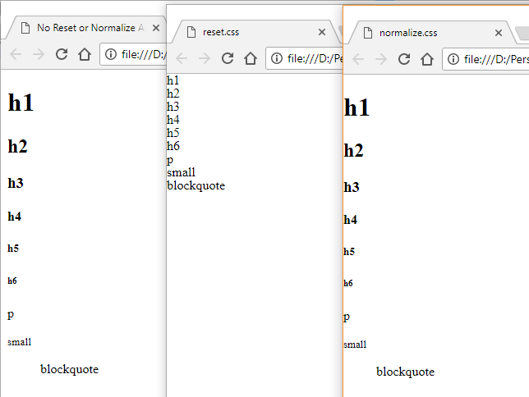Go forward in the normalize.css window
The height and width of the screenshot is (397, 529).
click(x=381, y=59)
